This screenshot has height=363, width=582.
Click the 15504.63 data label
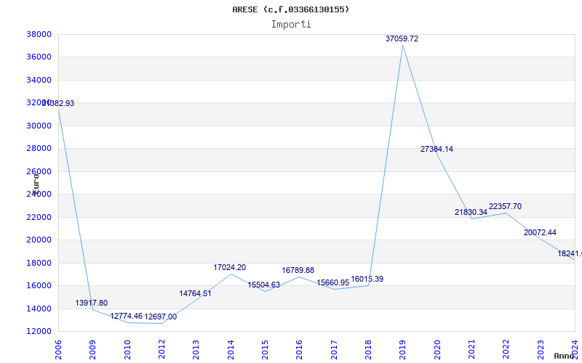pos(264,285)
